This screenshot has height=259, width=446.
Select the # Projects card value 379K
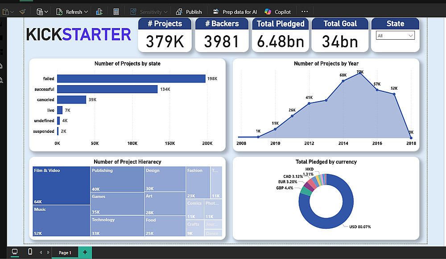point(165,41)
